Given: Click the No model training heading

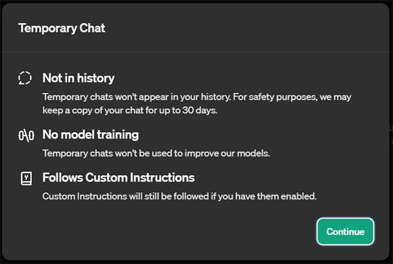Looking at the screenshot, I should (90, 134).
